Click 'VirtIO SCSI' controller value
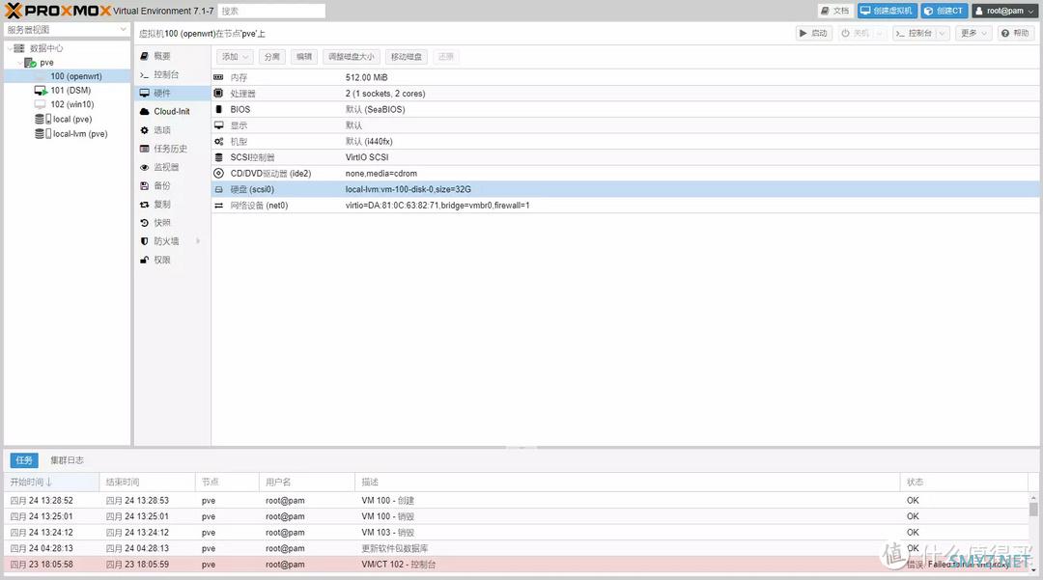The height and width of the screenshot is (580, 1043). point(367,157)
